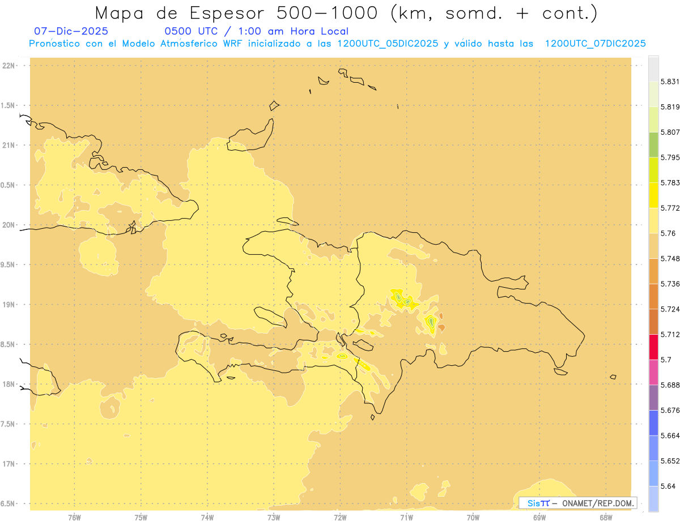680x525 pixels.
Task: Click the longitude label '71W'
Action: click(406, 518)
